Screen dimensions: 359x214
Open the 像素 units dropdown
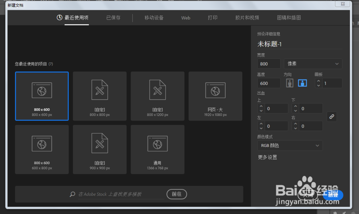pyautogui.click(x=313, y=63)
